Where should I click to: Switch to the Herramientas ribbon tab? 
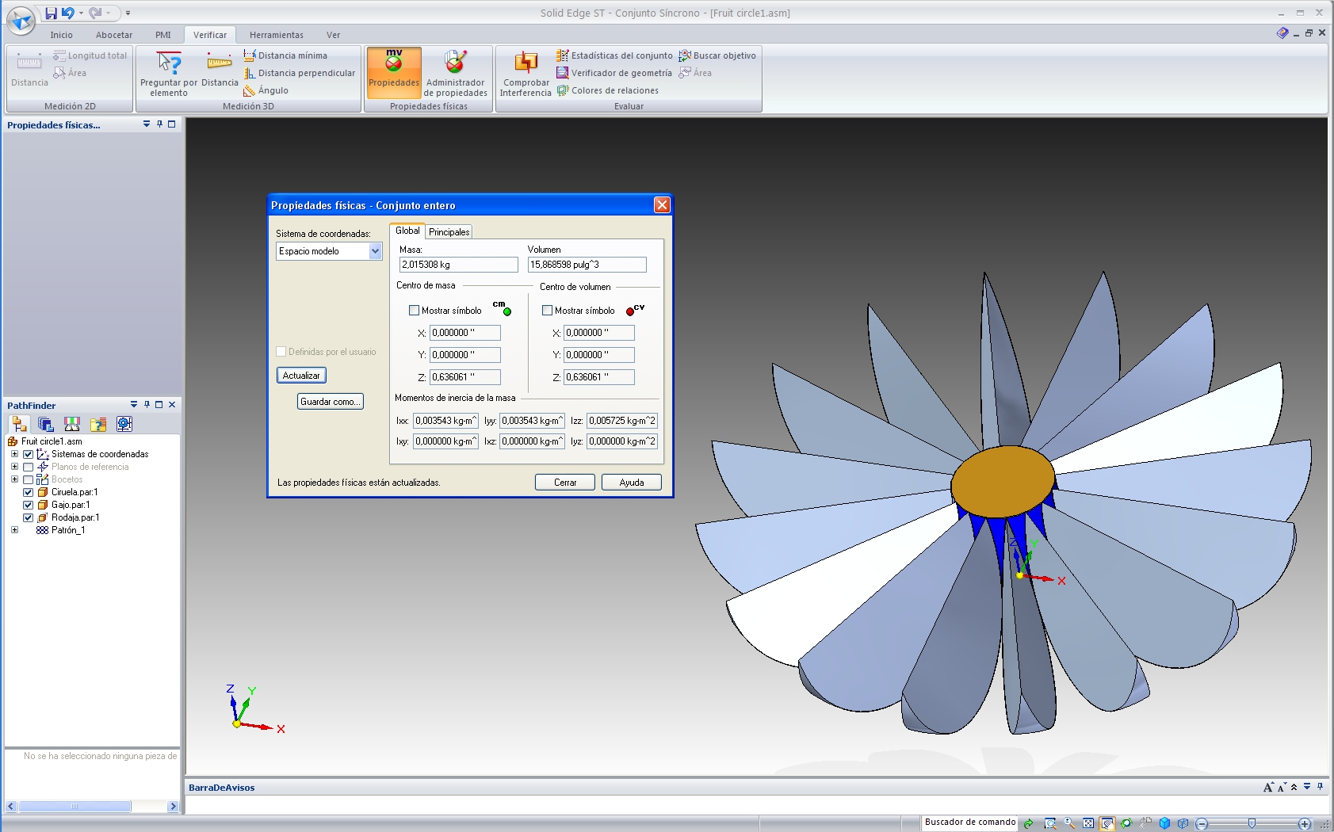(277, 35)
